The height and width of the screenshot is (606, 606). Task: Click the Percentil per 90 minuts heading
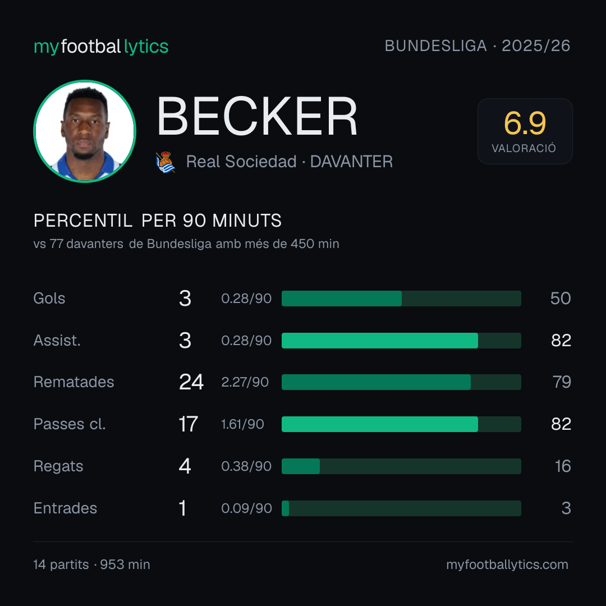coord(157,221)
